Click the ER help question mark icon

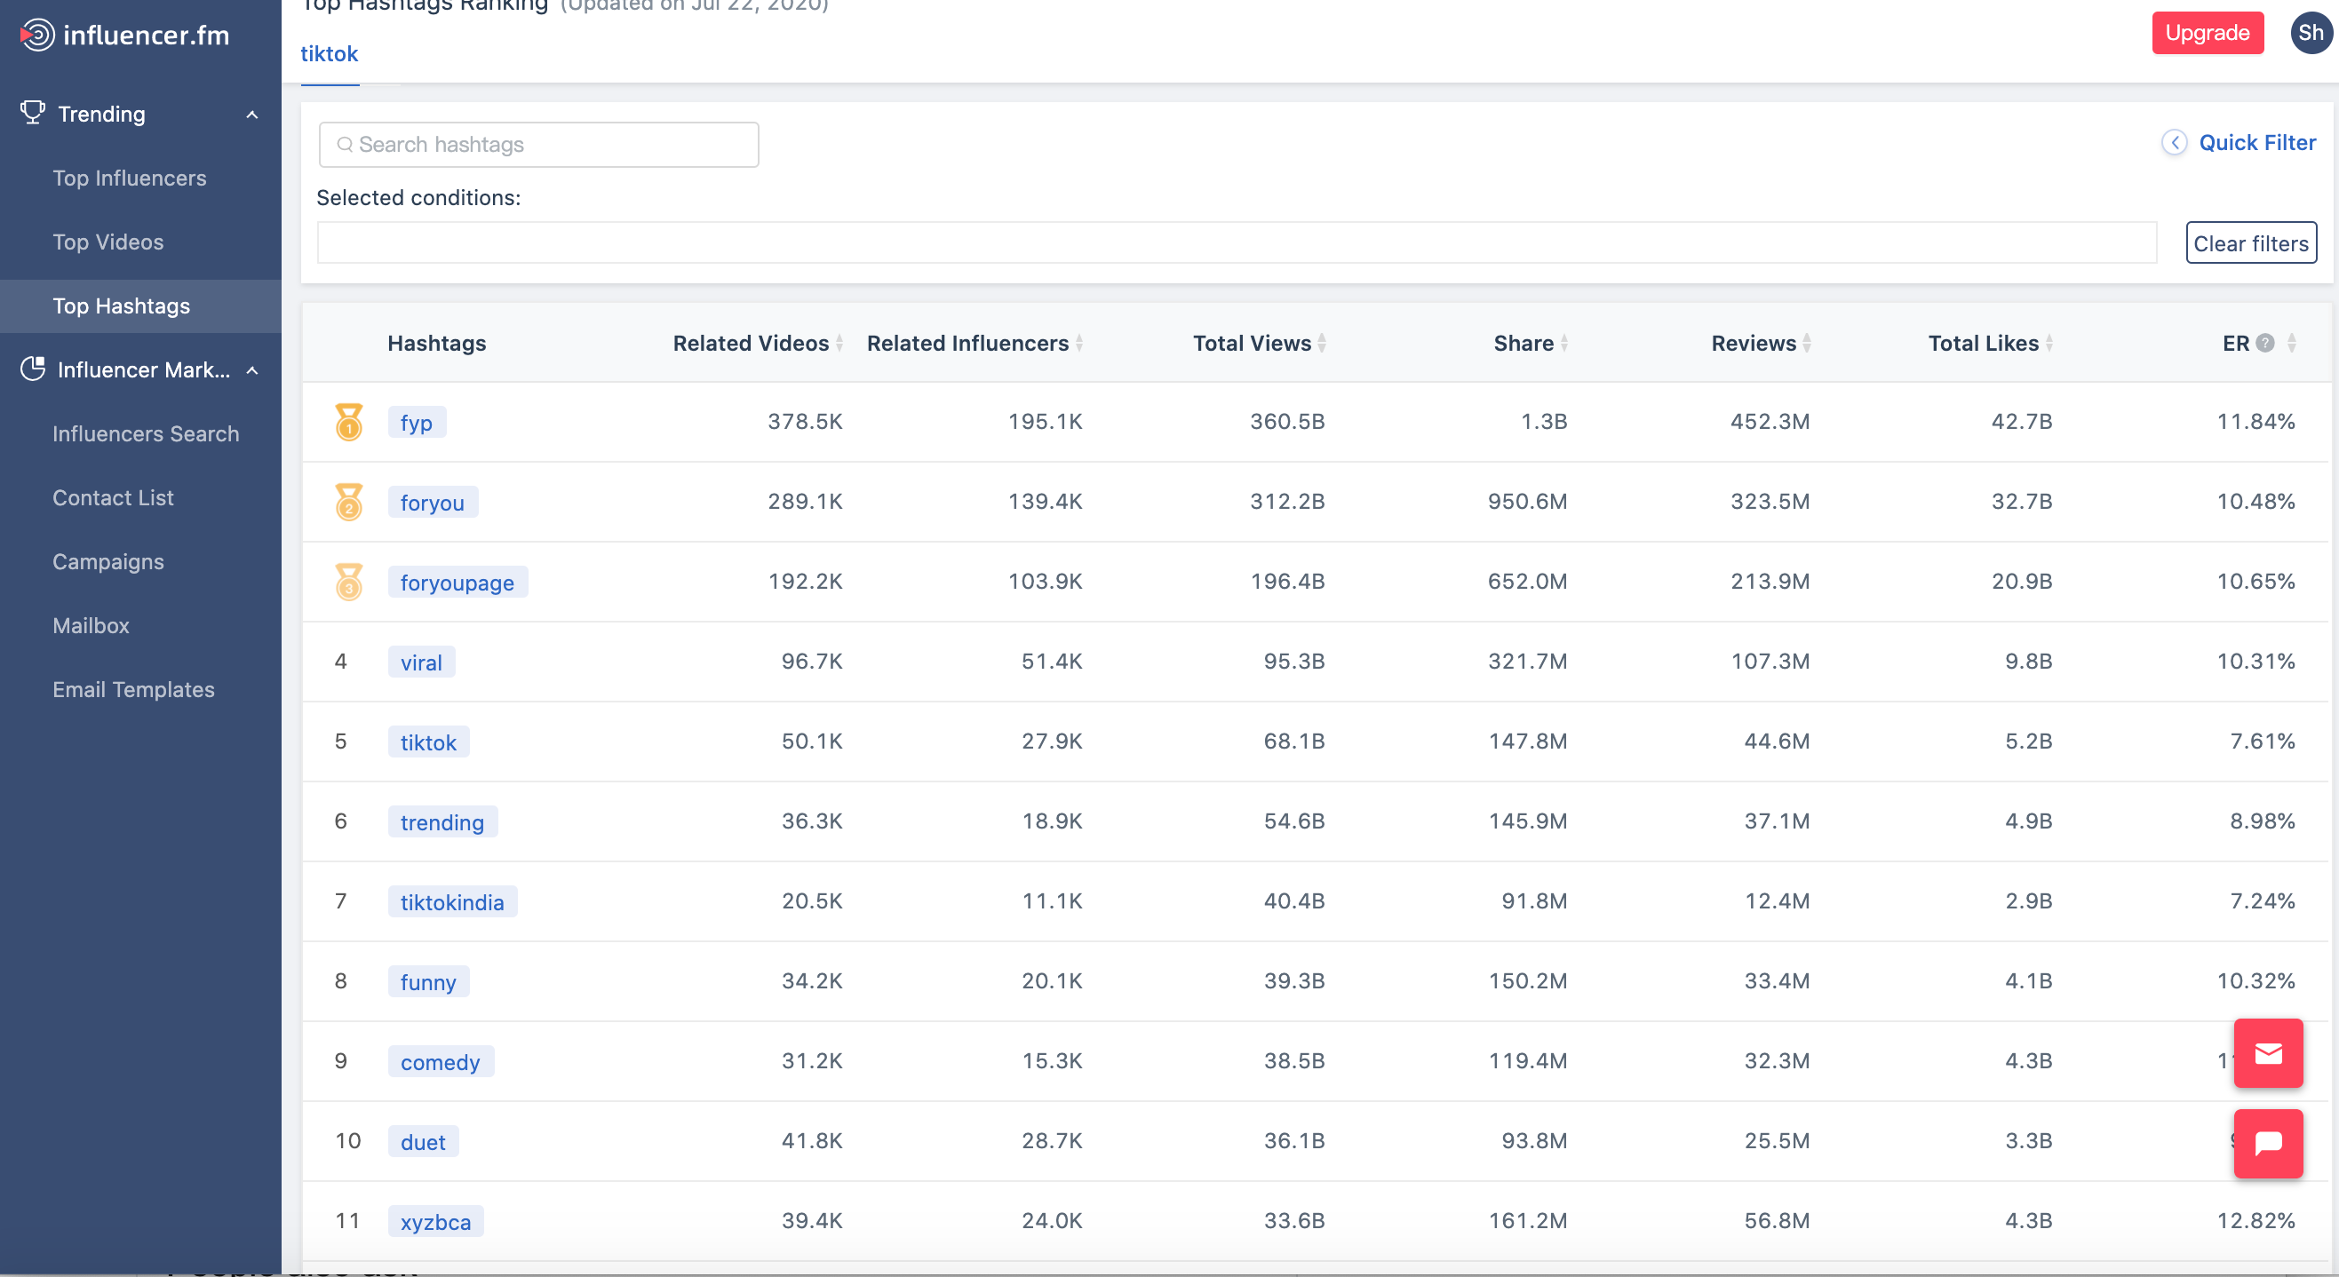2265,343
